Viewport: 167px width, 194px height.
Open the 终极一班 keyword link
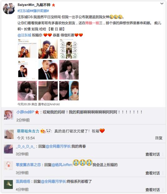pos(92,23)
